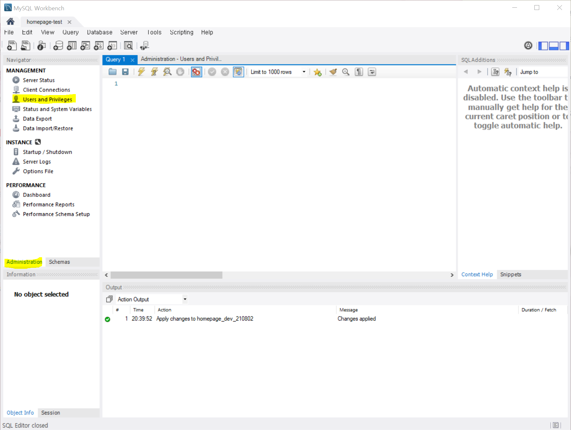571x430 pixels.
Task: Open Users and Privileges
Action: pyautogui.click(x=47, y=99)
